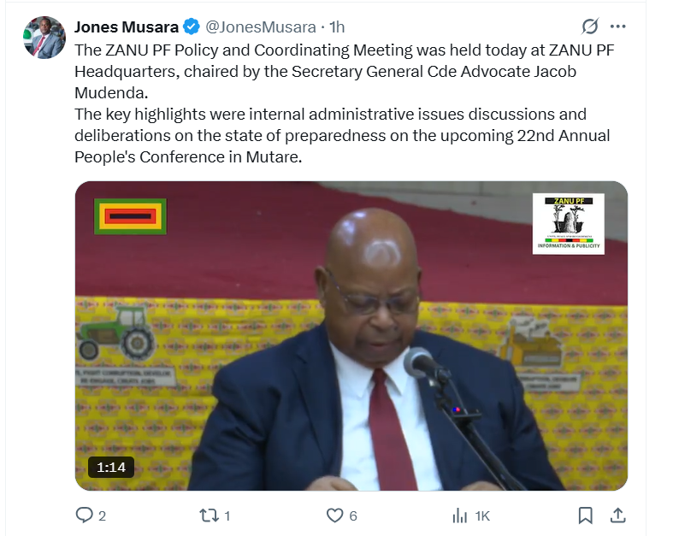Viewport: 673px width, 536px height.
Task: Bookmark this post
Action: pyautogui.click(x=586, y=515)
